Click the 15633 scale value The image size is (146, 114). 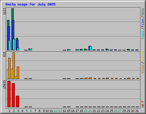[x=4, y=85]
